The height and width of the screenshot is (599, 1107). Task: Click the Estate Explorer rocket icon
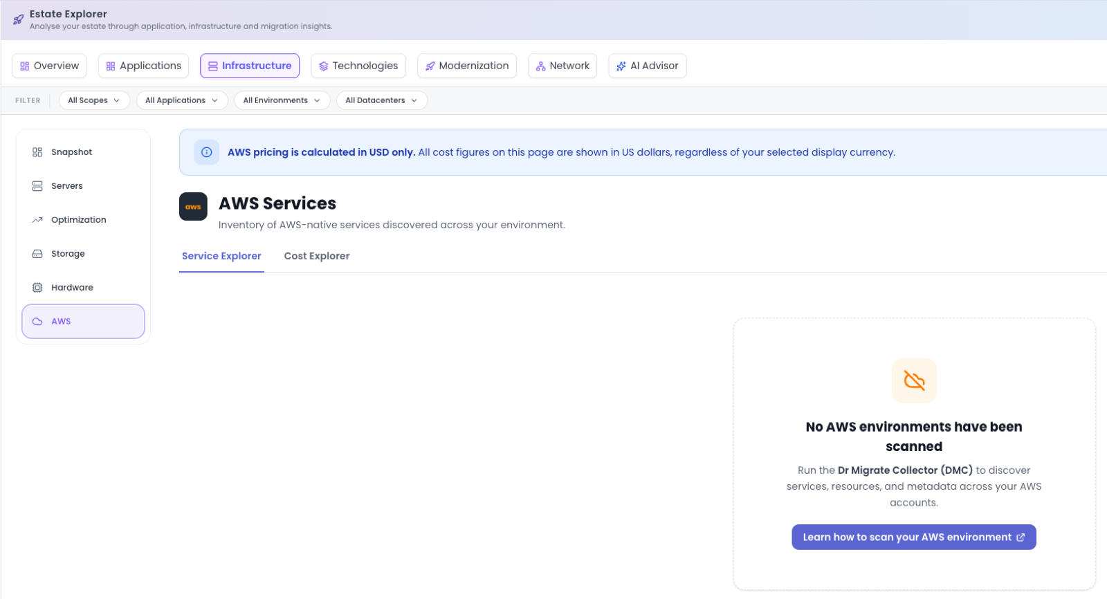point(19,19)
